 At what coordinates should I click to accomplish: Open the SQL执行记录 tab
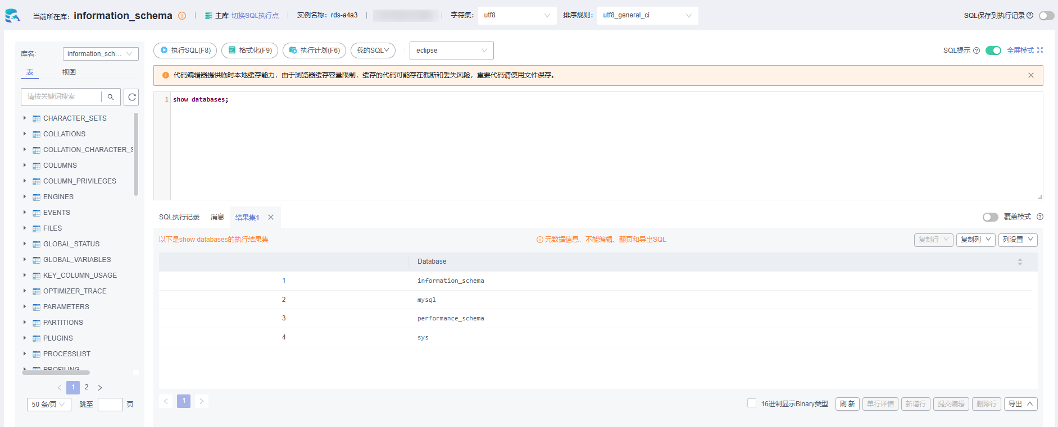point(179,217)
